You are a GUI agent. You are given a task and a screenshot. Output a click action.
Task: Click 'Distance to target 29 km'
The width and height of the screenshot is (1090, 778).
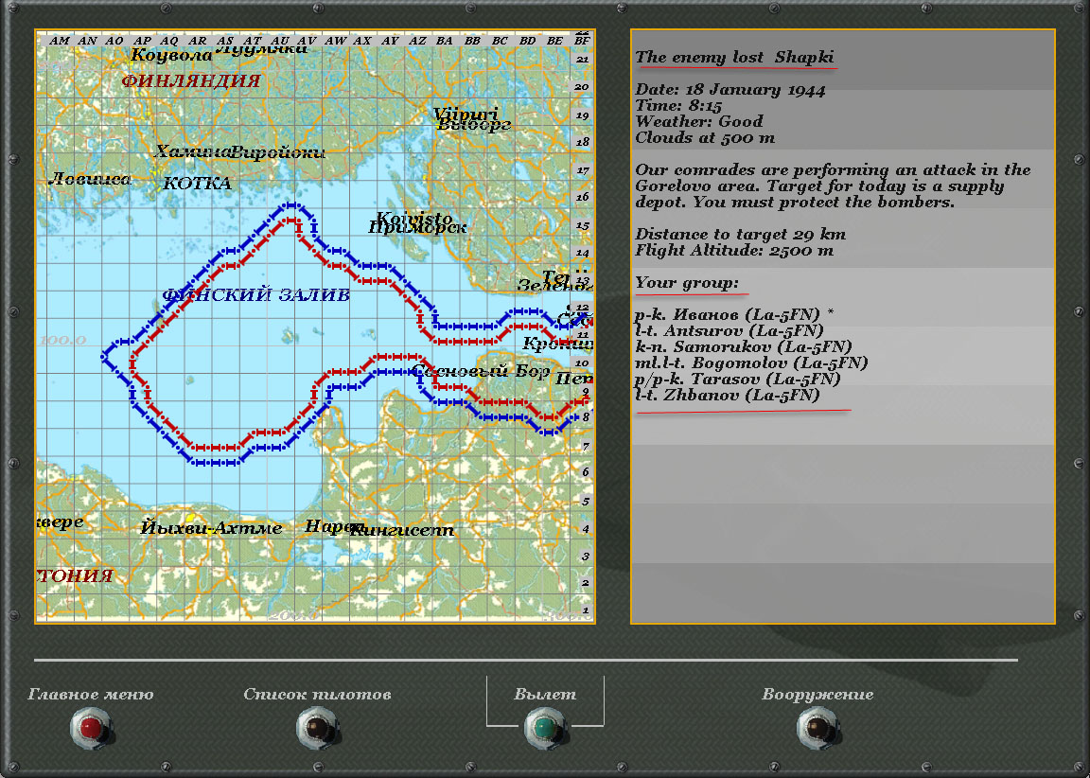tap(740, 235)
